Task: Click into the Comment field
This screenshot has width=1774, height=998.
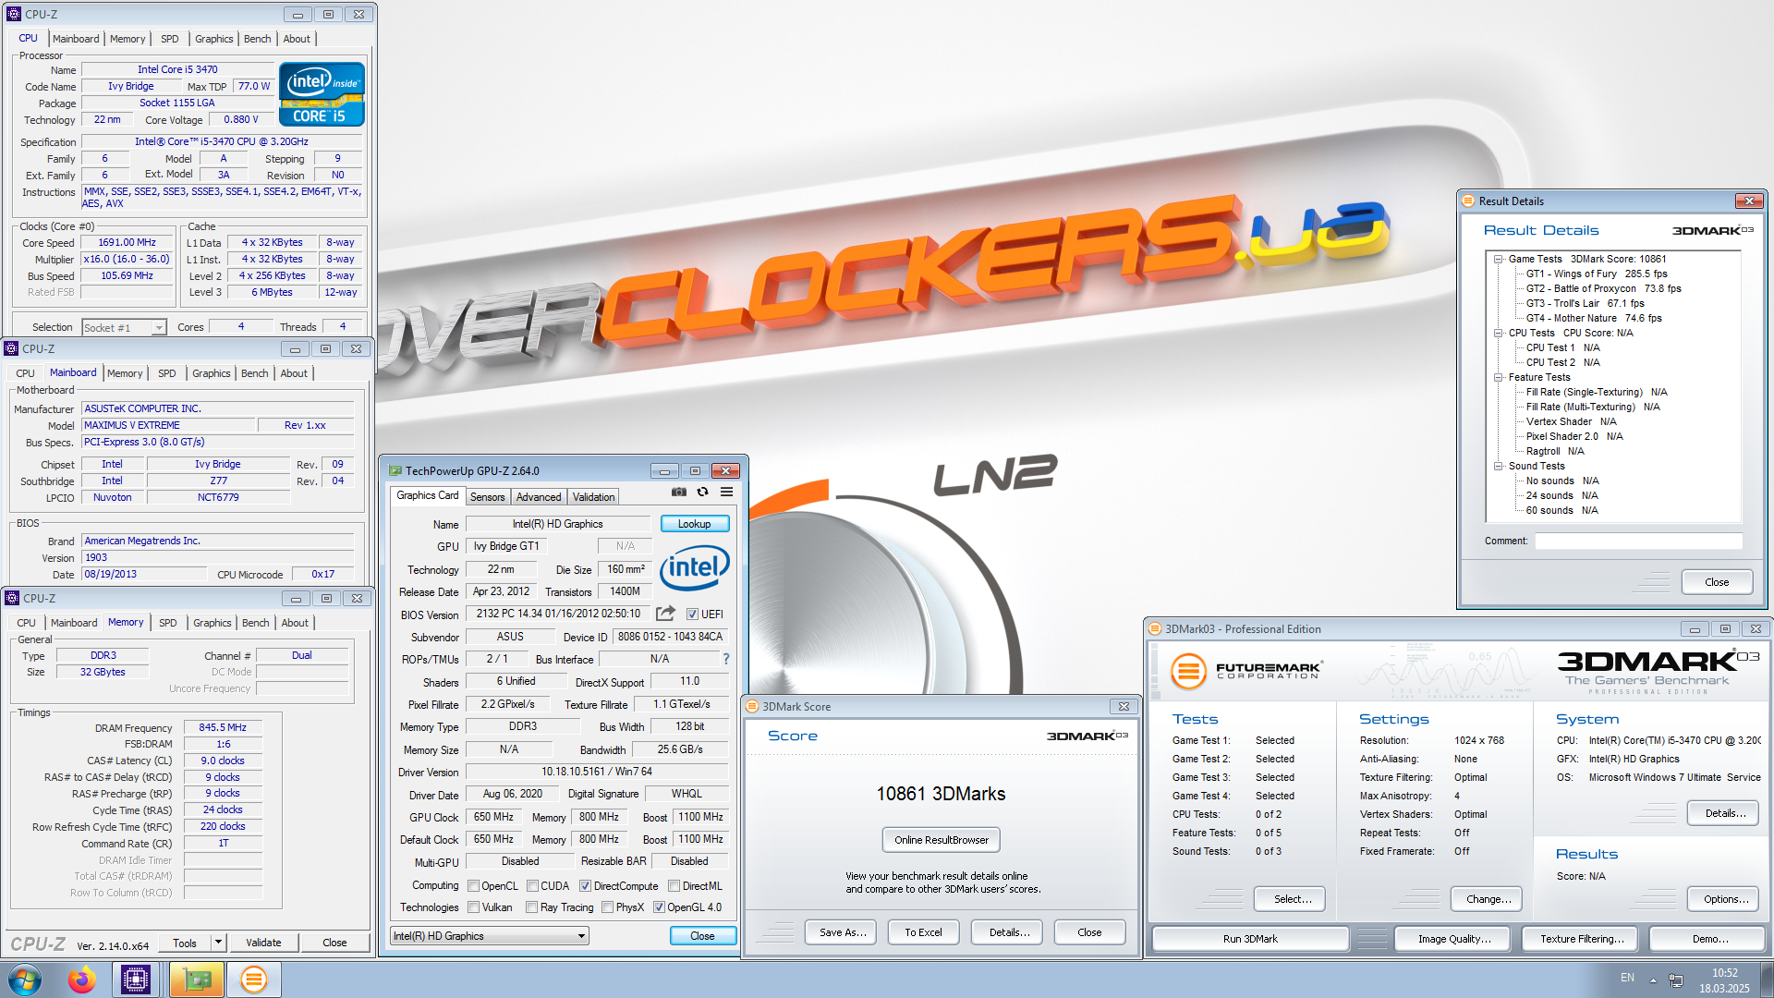Action: click(1638, 542)
